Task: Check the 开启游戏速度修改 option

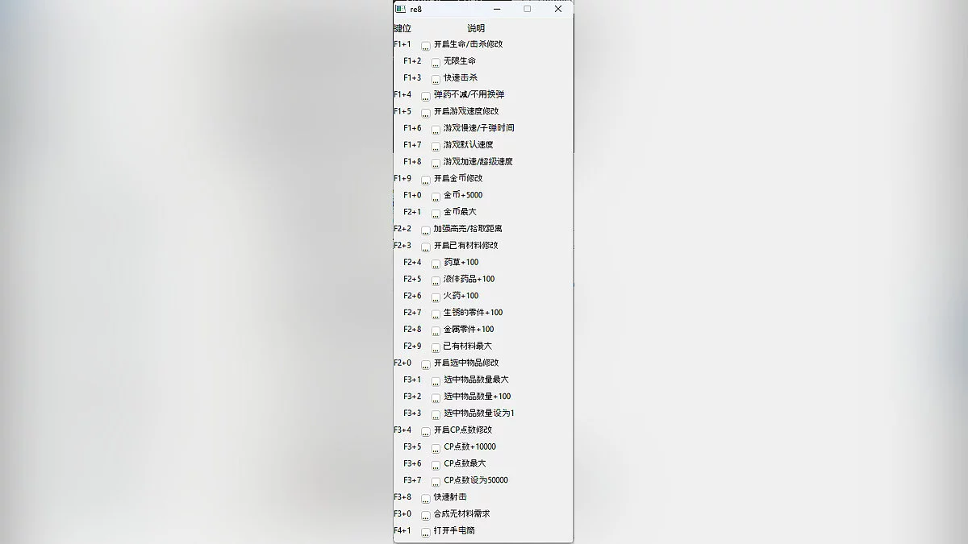Action: pyautogui.click(x=426, y=112)
